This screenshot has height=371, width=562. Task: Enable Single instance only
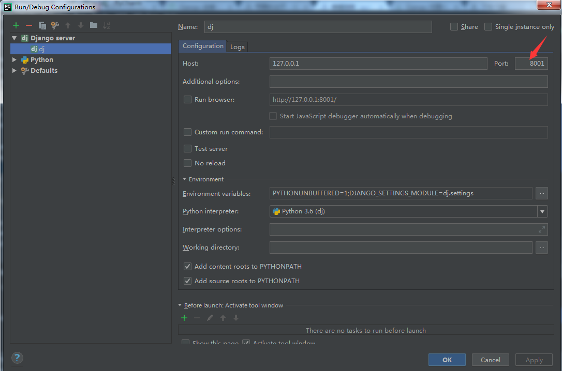point(488,27)
